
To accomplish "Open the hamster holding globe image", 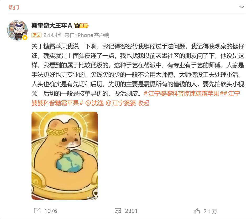I will [65, 156].
